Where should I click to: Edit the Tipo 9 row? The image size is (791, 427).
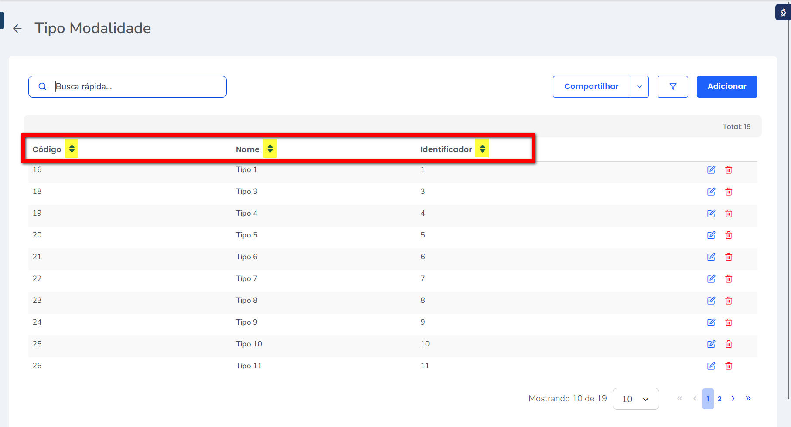tap(711, 322)
